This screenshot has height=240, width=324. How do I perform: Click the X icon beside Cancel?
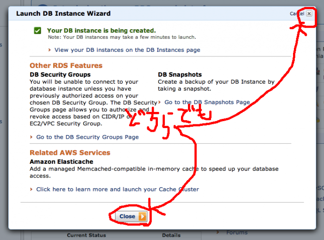click(x=309, y=13)
